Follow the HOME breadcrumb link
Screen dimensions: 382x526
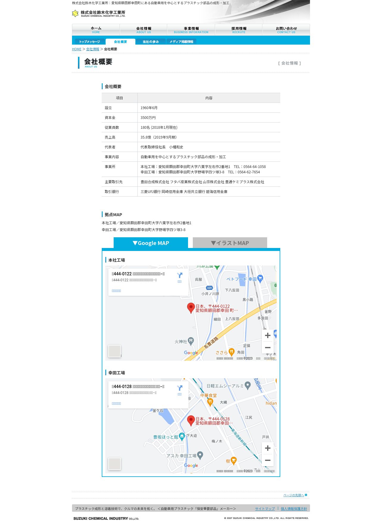77,49
